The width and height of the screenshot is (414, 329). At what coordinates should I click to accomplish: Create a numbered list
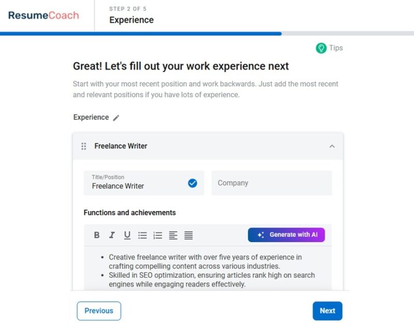pos(158,235)
